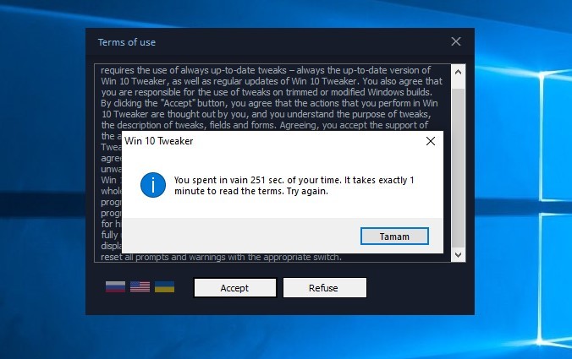
Task: Accept the terms of use
Action: [x=235, y=288]
